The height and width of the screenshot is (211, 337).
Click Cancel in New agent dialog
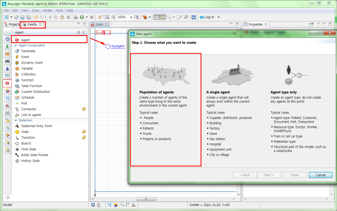point(321,175)
